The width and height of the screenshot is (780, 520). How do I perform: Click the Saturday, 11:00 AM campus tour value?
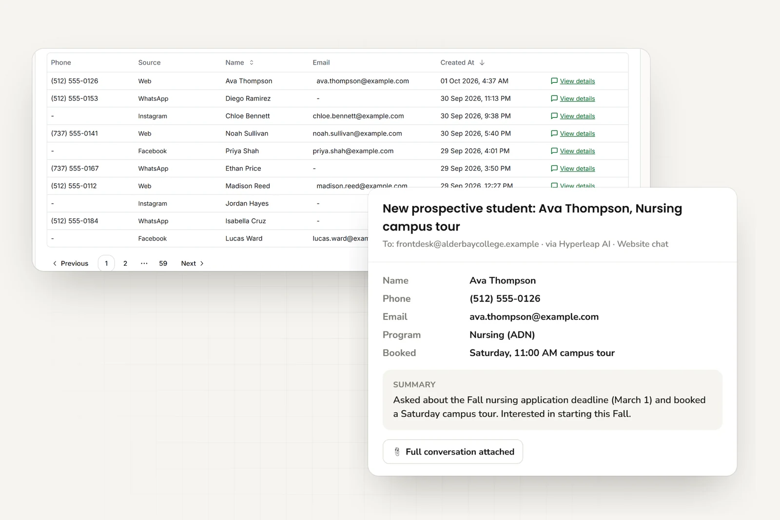(542, 353)
